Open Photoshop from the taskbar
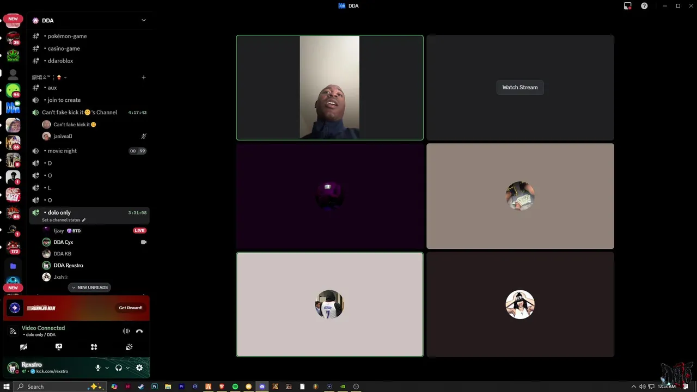 click(x=155, y=387)
